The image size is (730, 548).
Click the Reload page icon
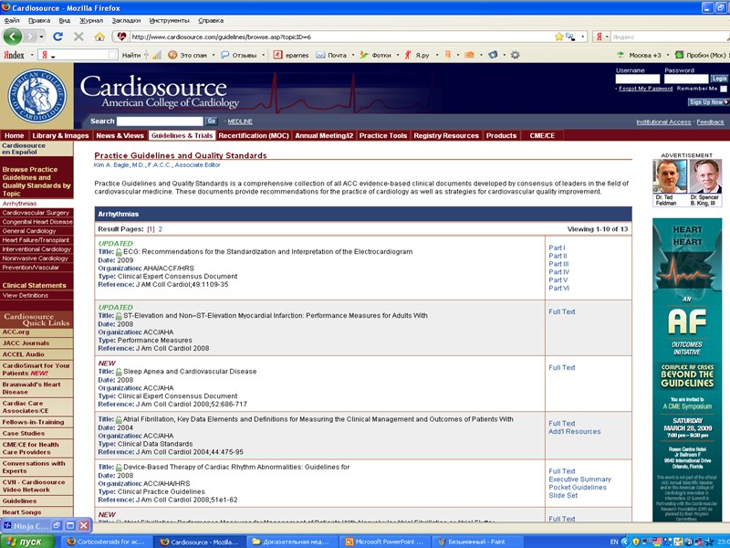[57, 37]
